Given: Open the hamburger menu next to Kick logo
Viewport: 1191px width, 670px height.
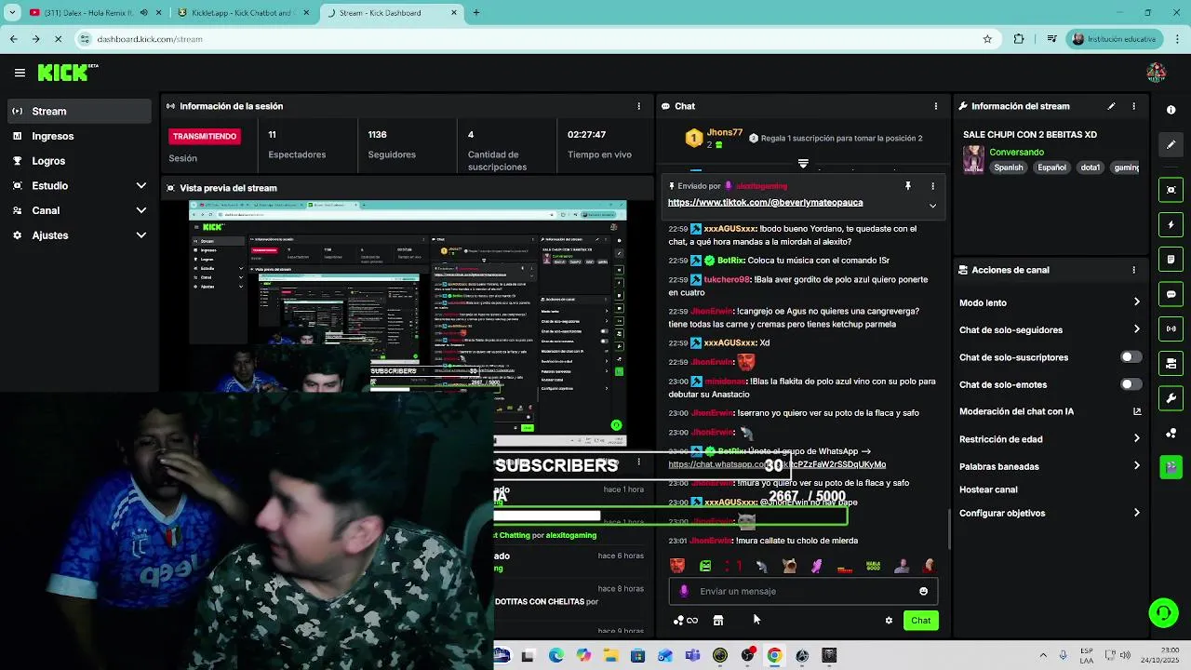Looking at the screenshot, I should (x=20, y=73).
